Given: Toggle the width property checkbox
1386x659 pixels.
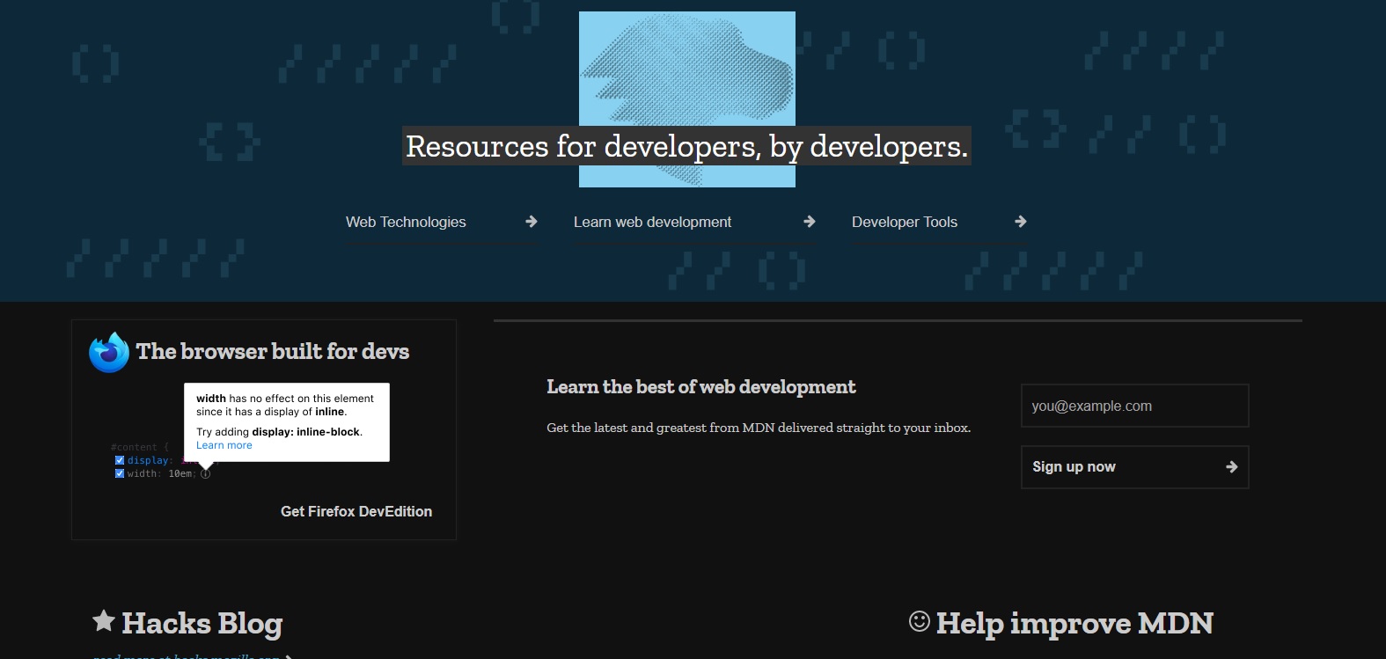Looking at the screenshot, I should point(120,473).
